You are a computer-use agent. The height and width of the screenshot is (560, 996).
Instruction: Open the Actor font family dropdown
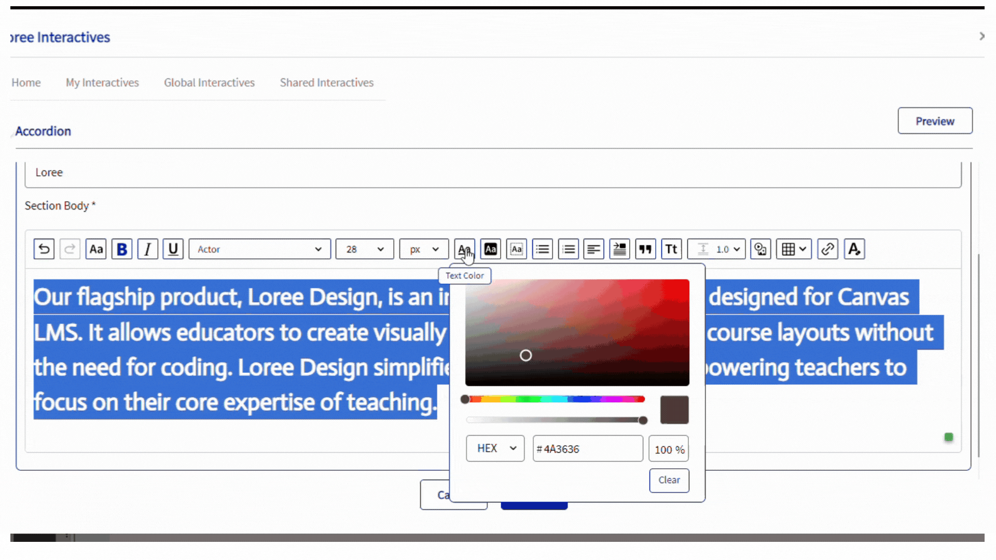click(259, 249)
